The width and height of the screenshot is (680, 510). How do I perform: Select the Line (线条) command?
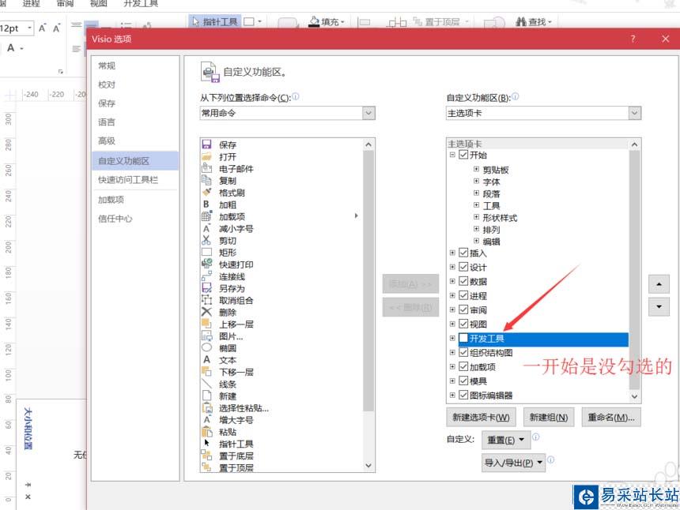click(228, 384)
